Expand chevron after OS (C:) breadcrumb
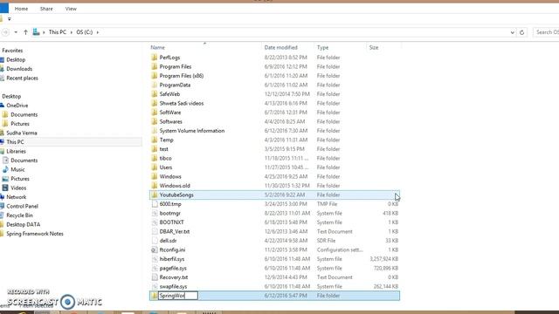Viewport: 559px width, 314px height. pyautogui.click(x=98, y=32)
